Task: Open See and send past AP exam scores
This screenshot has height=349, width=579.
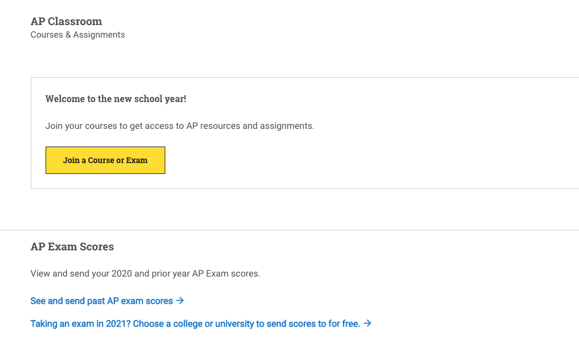Action: (101, 301)
